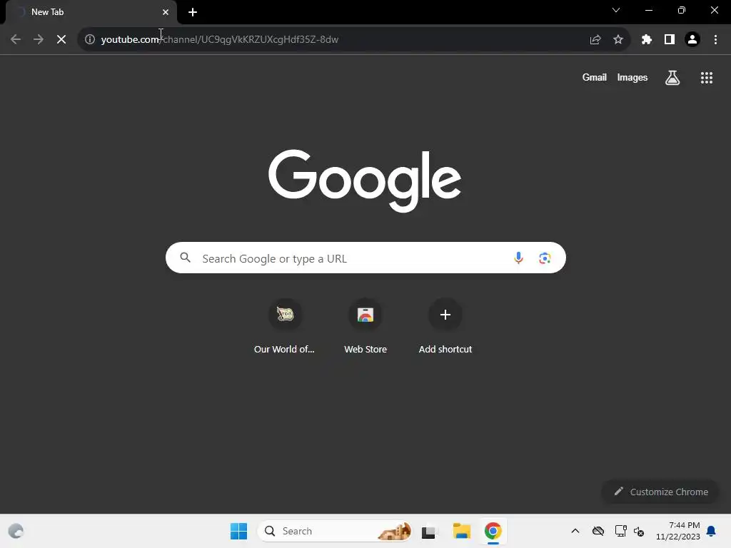The width and height of the screenshot is (731, 548).
Task: Select the New Tab tab
Action: pyautogui.click(x=91, y=12)
